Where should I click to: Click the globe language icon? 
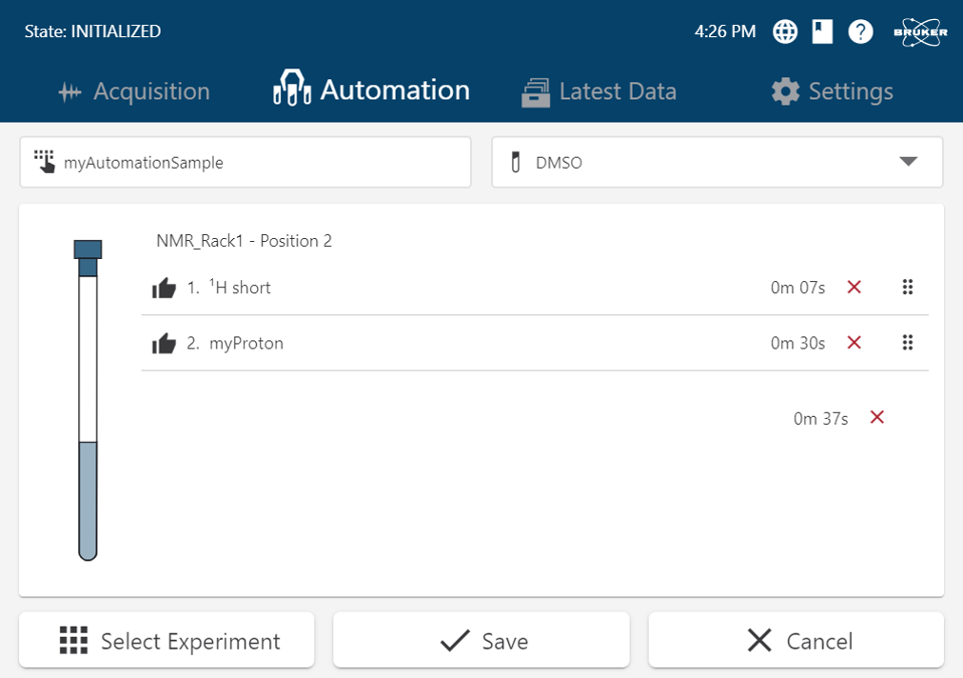point(784,31)
